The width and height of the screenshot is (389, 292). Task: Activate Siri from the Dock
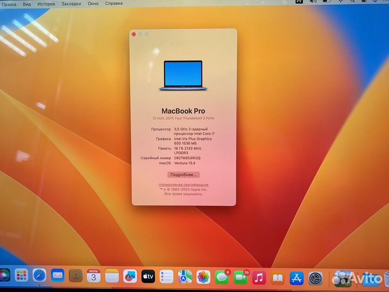tap(4, 275)
